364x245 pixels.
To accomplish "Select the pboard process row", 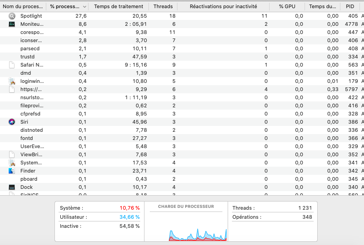I will (182, 179).
